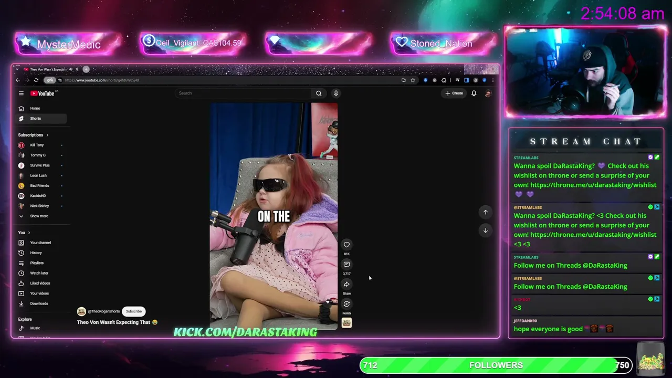
Task: Open the Leon Lush subscription channel
Action: (x=42, y=175)
